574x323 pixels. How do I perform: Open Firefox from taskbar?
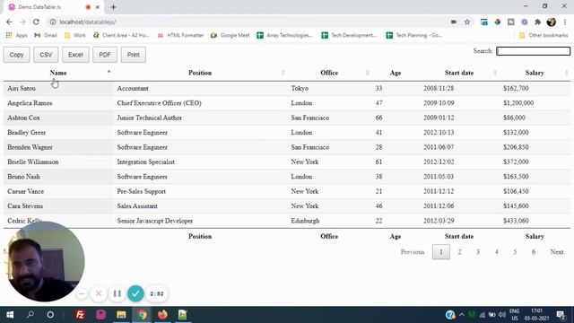click(162, 315)
